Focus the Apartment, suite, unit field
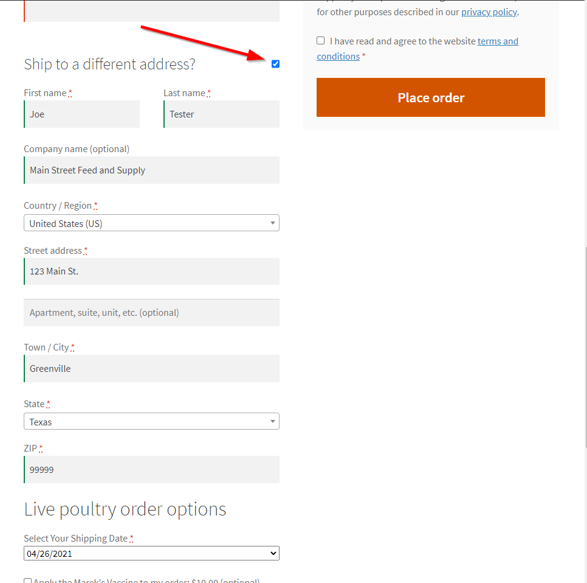Screen dimensions: 587x583 coord(152,313)
